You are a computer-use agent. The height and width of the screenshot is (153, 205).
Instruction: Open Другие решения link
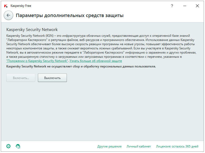(109, 146)
